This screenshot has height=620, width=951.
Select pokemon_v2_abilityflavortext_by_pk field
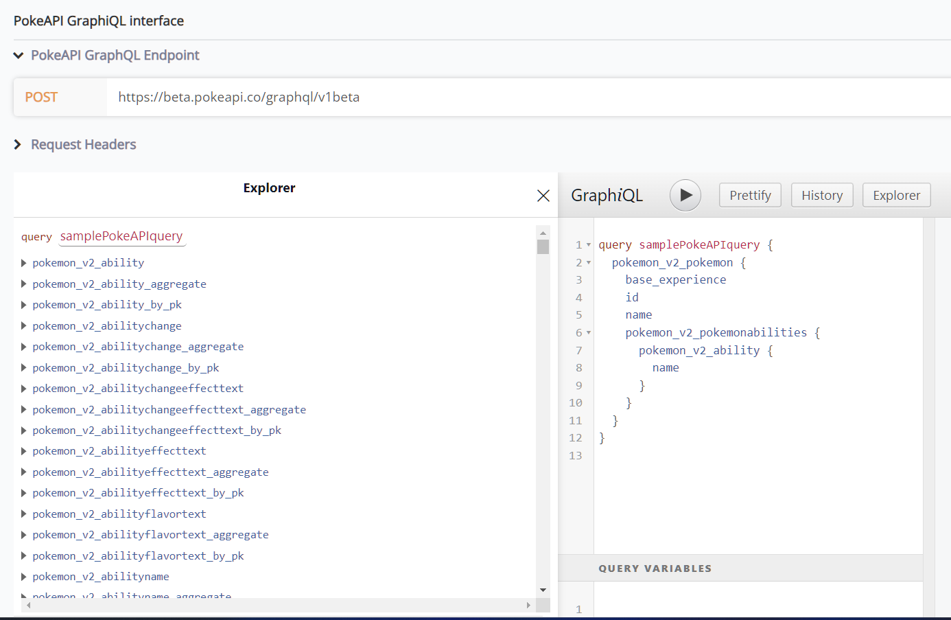pyautogui.click(x=138, y=555)
